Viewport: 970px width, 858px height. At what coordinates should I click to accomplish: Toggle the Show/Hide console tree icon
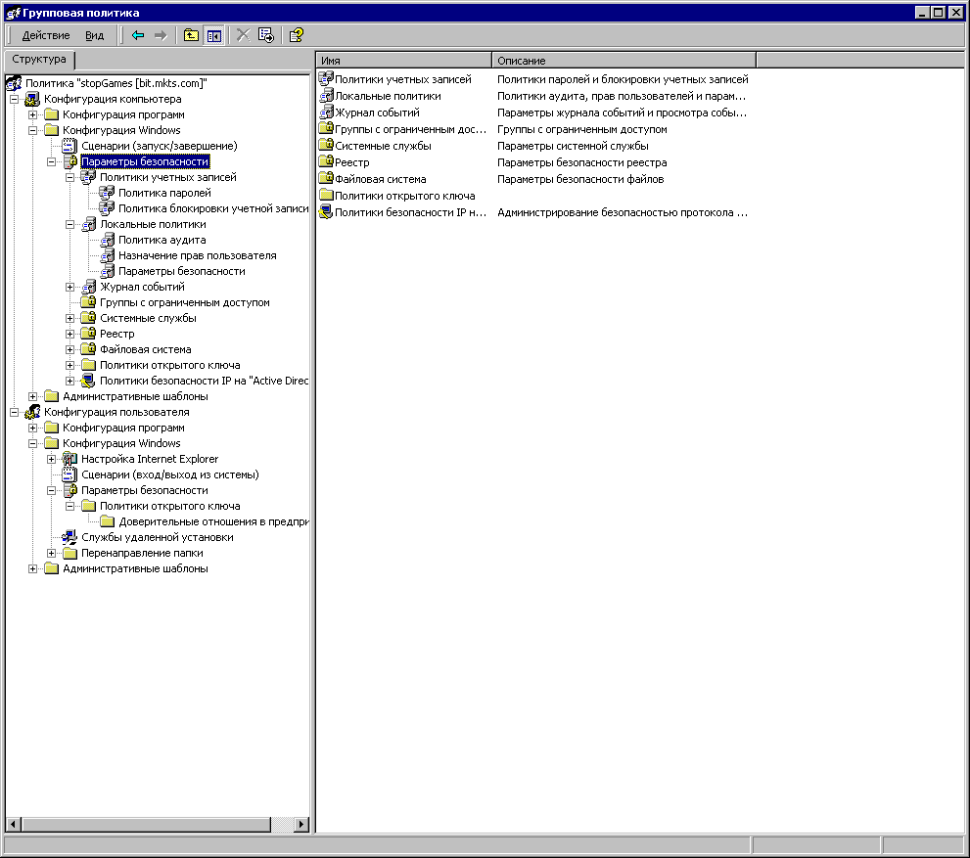214,36
